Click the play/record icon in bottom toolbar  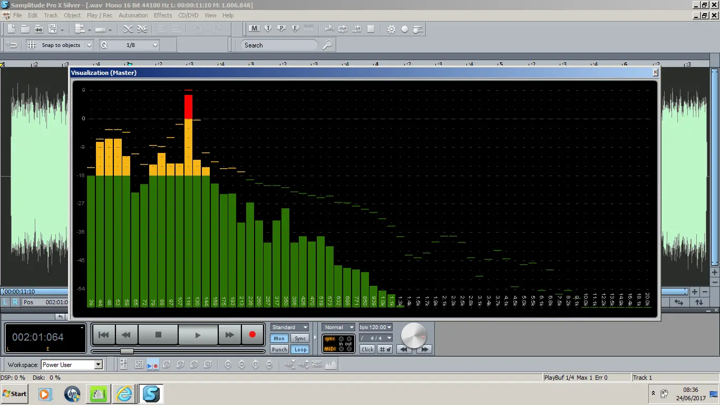153,364
